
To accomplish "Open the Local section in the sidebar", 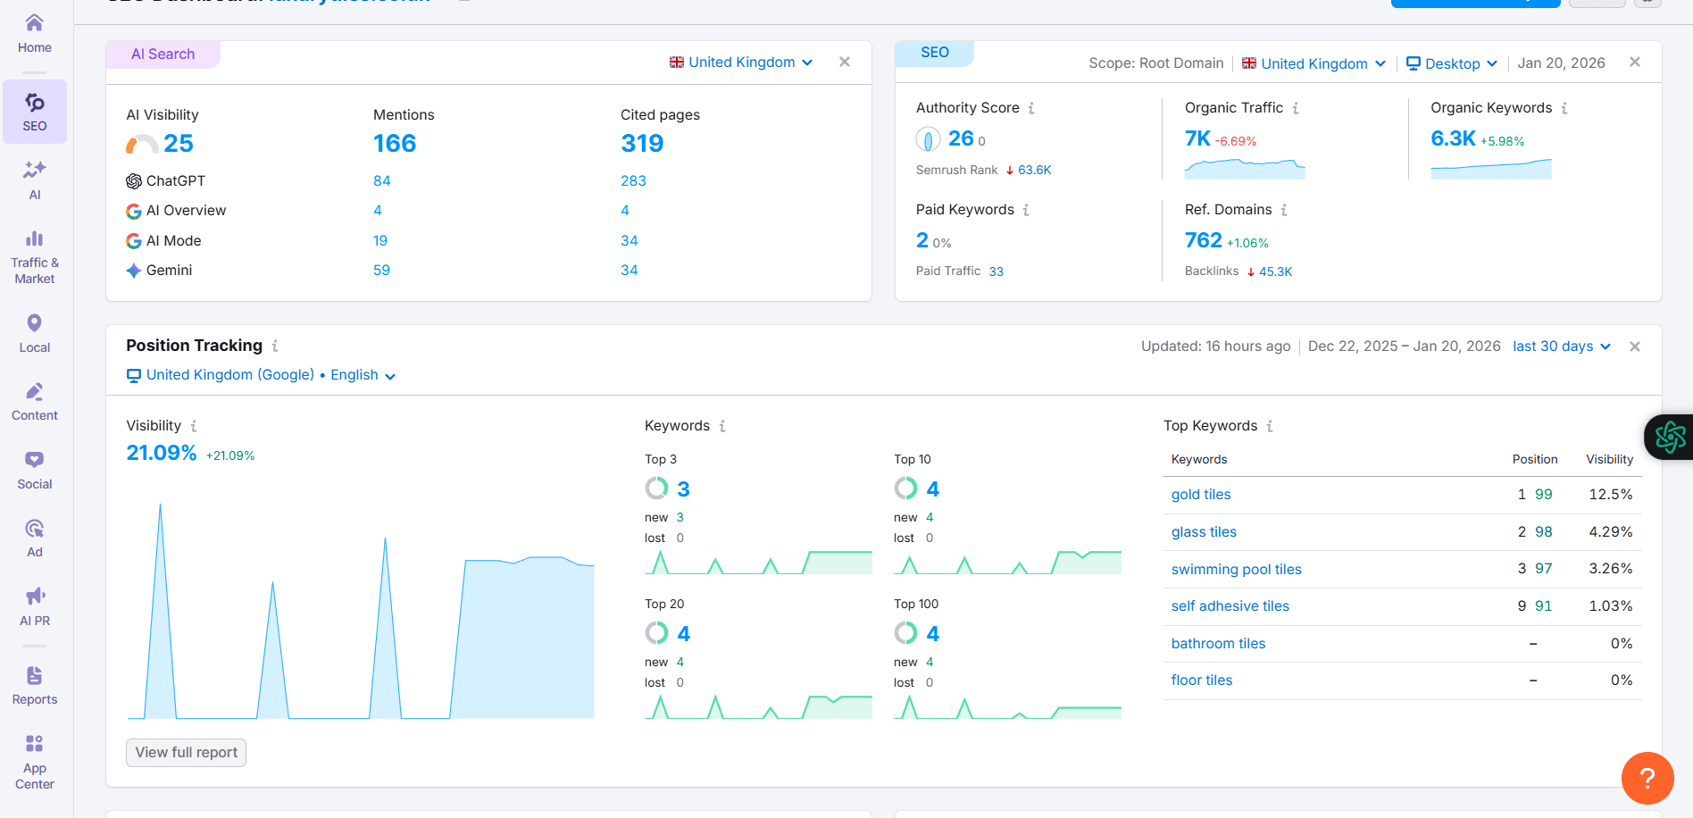I will [34, 331].
